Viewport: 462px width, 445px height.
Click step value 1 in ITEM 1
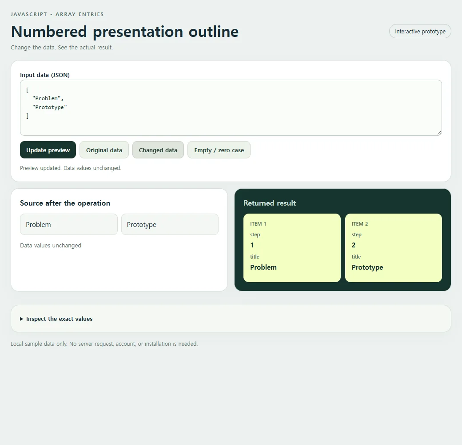click(x=252, y=245)
